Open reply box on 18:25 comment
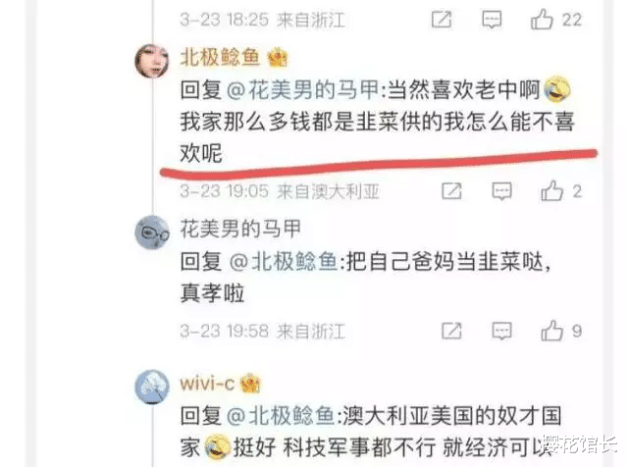The image size is (628, 467). pos(492,20)
